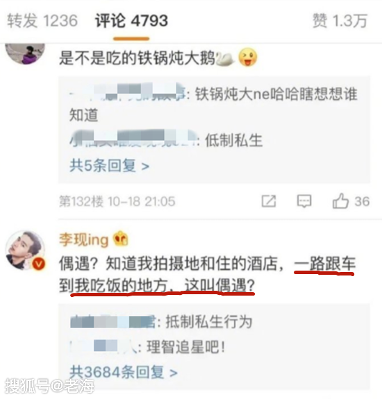
Task: Open 李现ing profile avatar
Action: [x=25, y=251]
